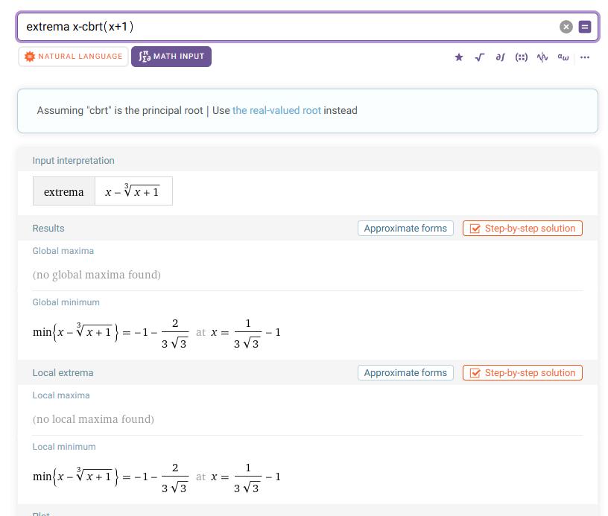Viewport: 608px width, 516px height.
Task: Expand more input options (three dots)
Action: tap(585, 57)
